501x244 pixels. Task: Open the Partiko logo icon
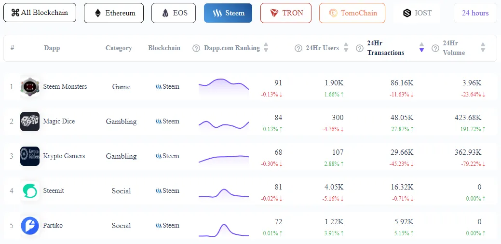(30, 226)
